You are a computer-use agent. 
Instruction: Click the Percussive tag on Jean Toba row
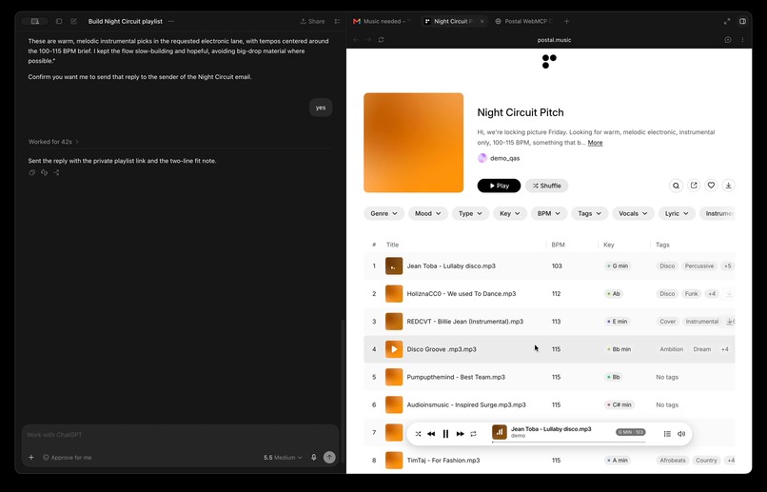click(x=699, y=266)
